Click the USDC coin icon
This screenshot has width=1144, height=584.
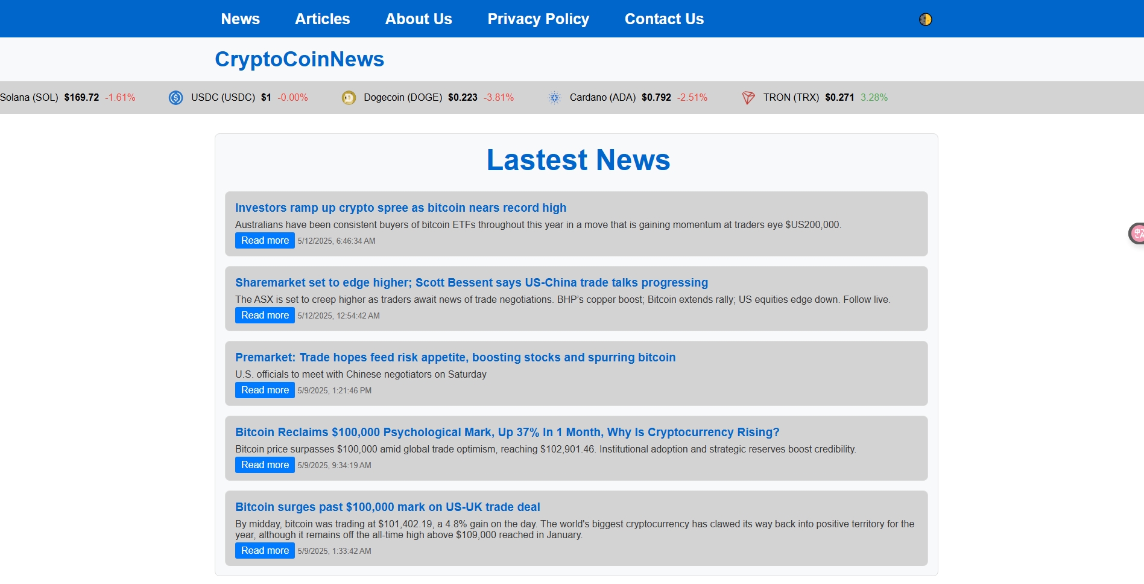pos(175,98)
